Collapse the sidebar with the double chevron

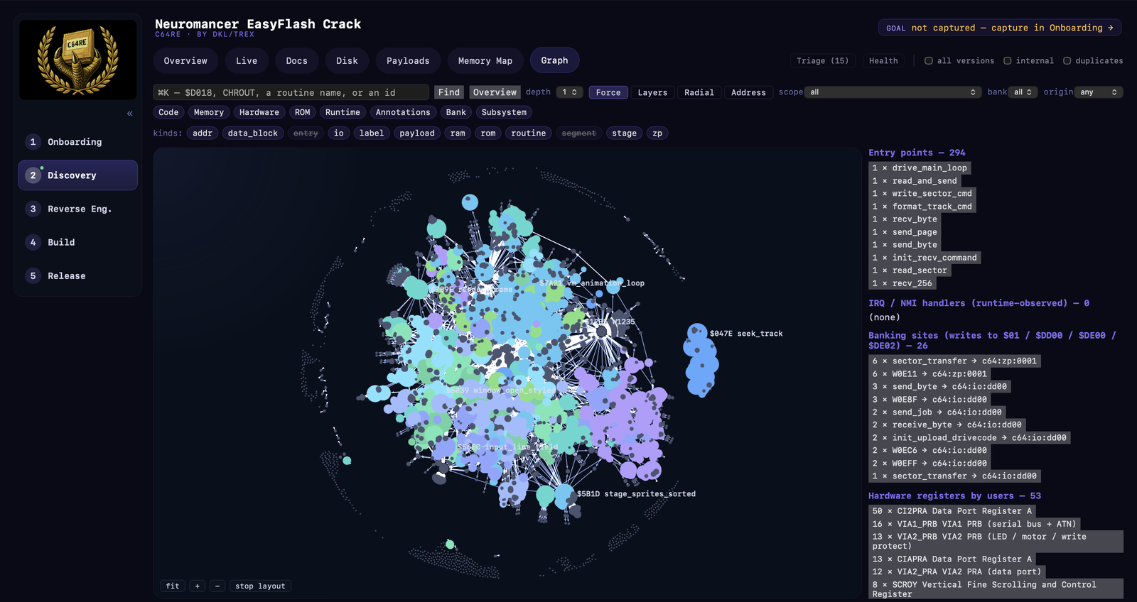(x=129, y=114)
